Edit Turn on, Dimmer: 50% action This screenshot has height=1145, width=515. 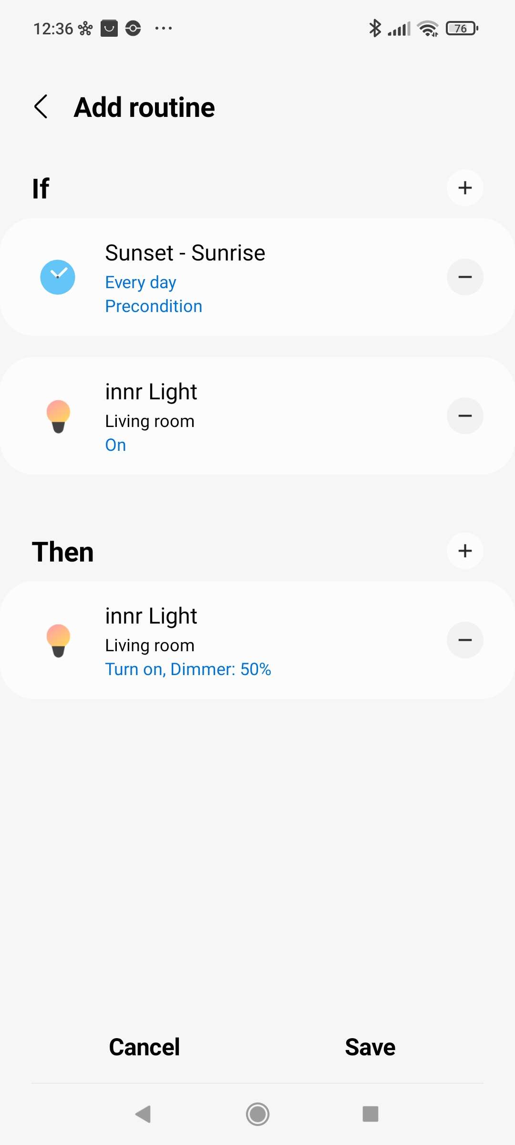pos(188,669)
